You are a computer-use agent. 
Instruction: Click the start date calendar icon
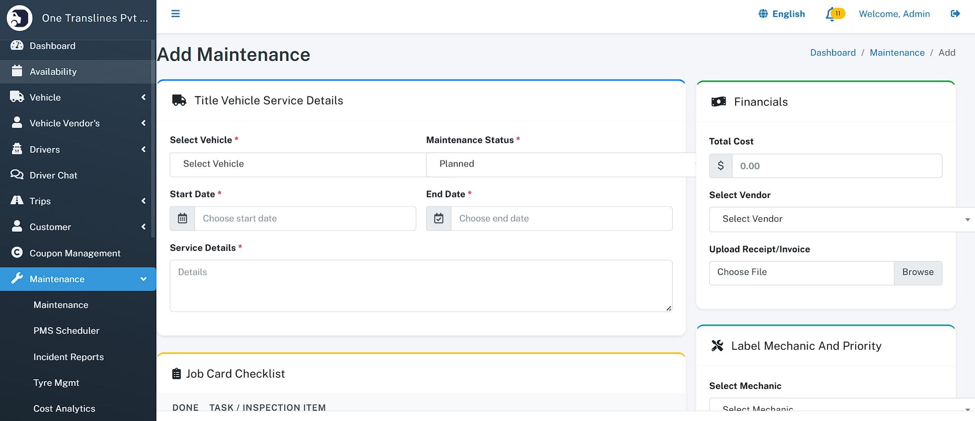coord(183,219)
